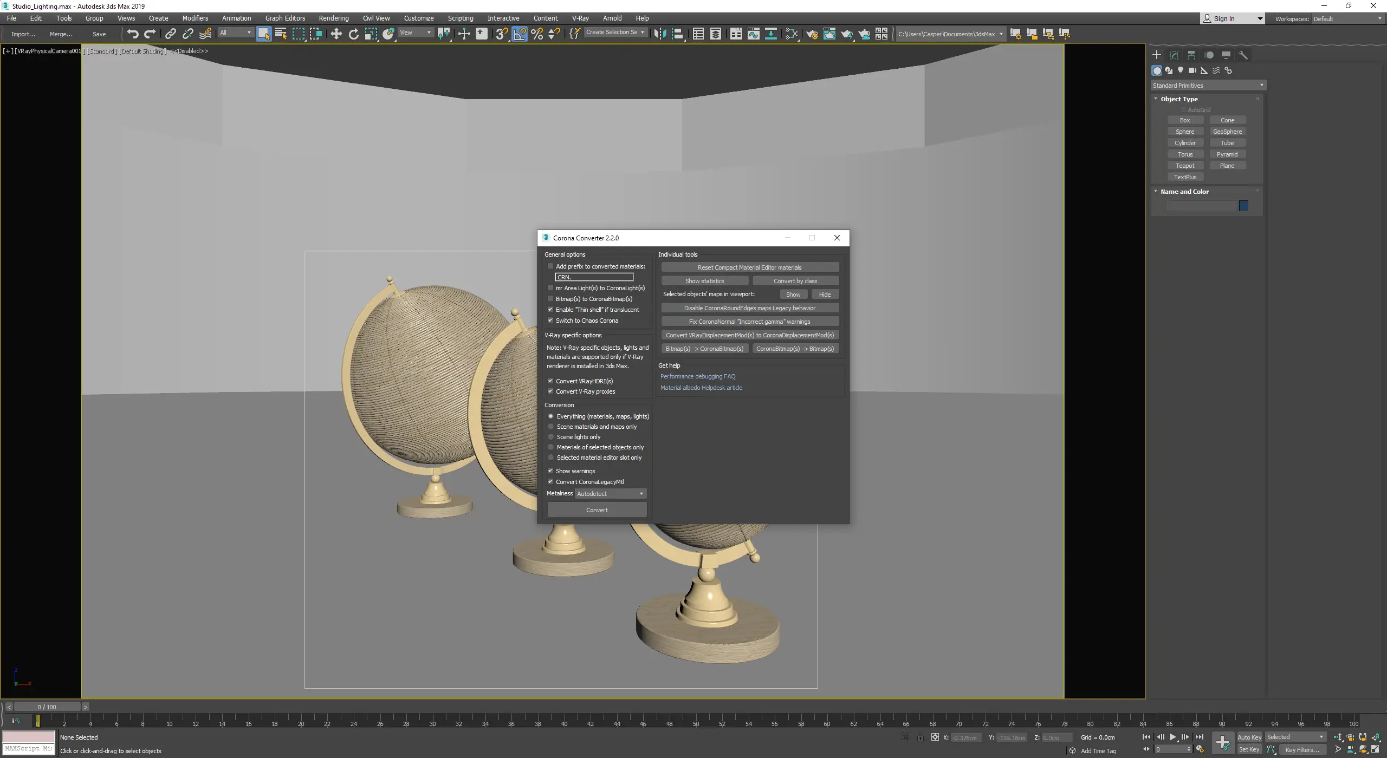This screenshot has height=758, width=1387.
Task: Enable Add prefix to converted materials
Action: pos(550,266)
